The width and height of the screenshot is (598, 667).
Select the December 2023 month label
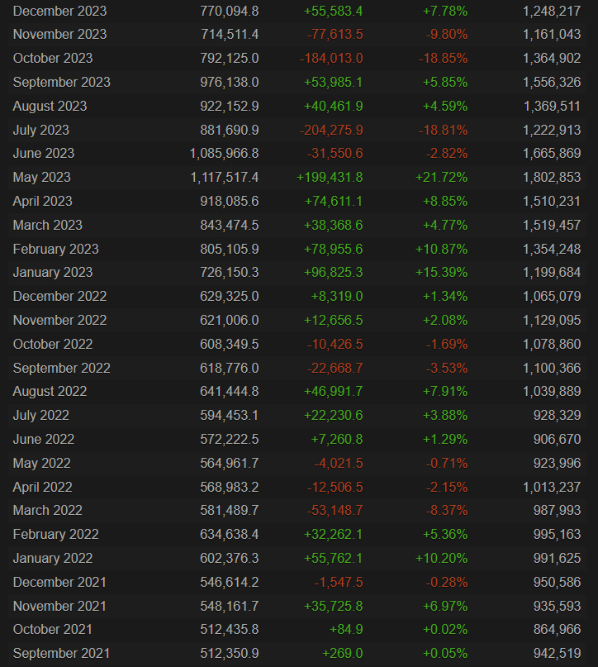coord(60,11)
